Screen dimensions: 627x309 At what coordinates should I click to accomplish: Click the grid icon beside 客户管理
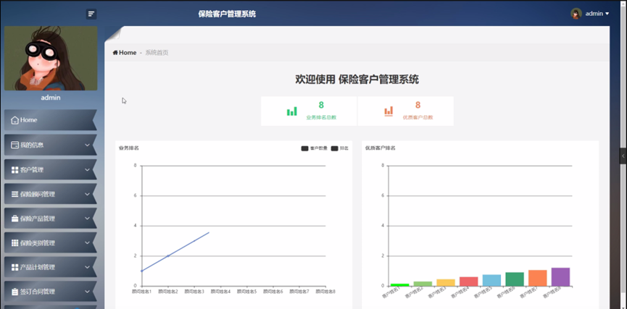pyautogui.click(x=14, y=170)
